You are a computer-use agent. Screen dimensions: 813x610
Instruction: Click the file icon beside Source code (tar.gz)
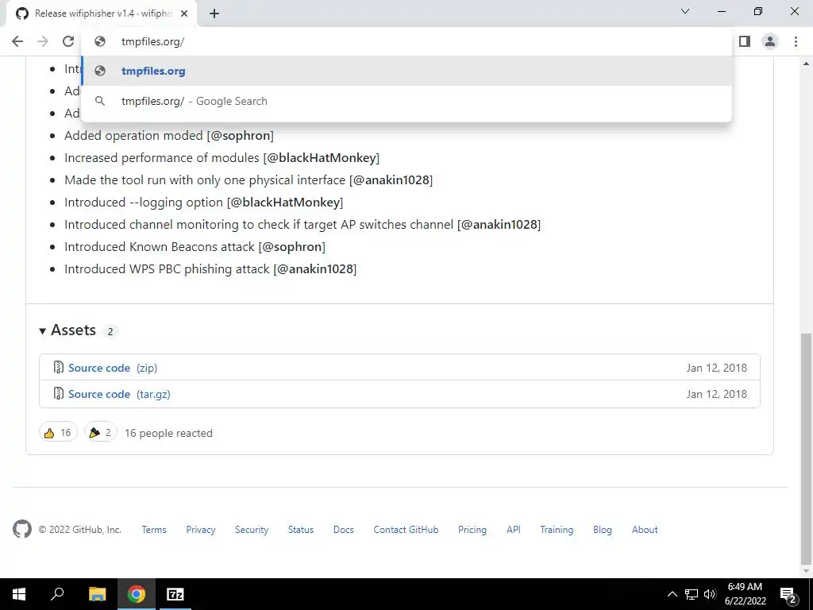[x=59, y=394]
